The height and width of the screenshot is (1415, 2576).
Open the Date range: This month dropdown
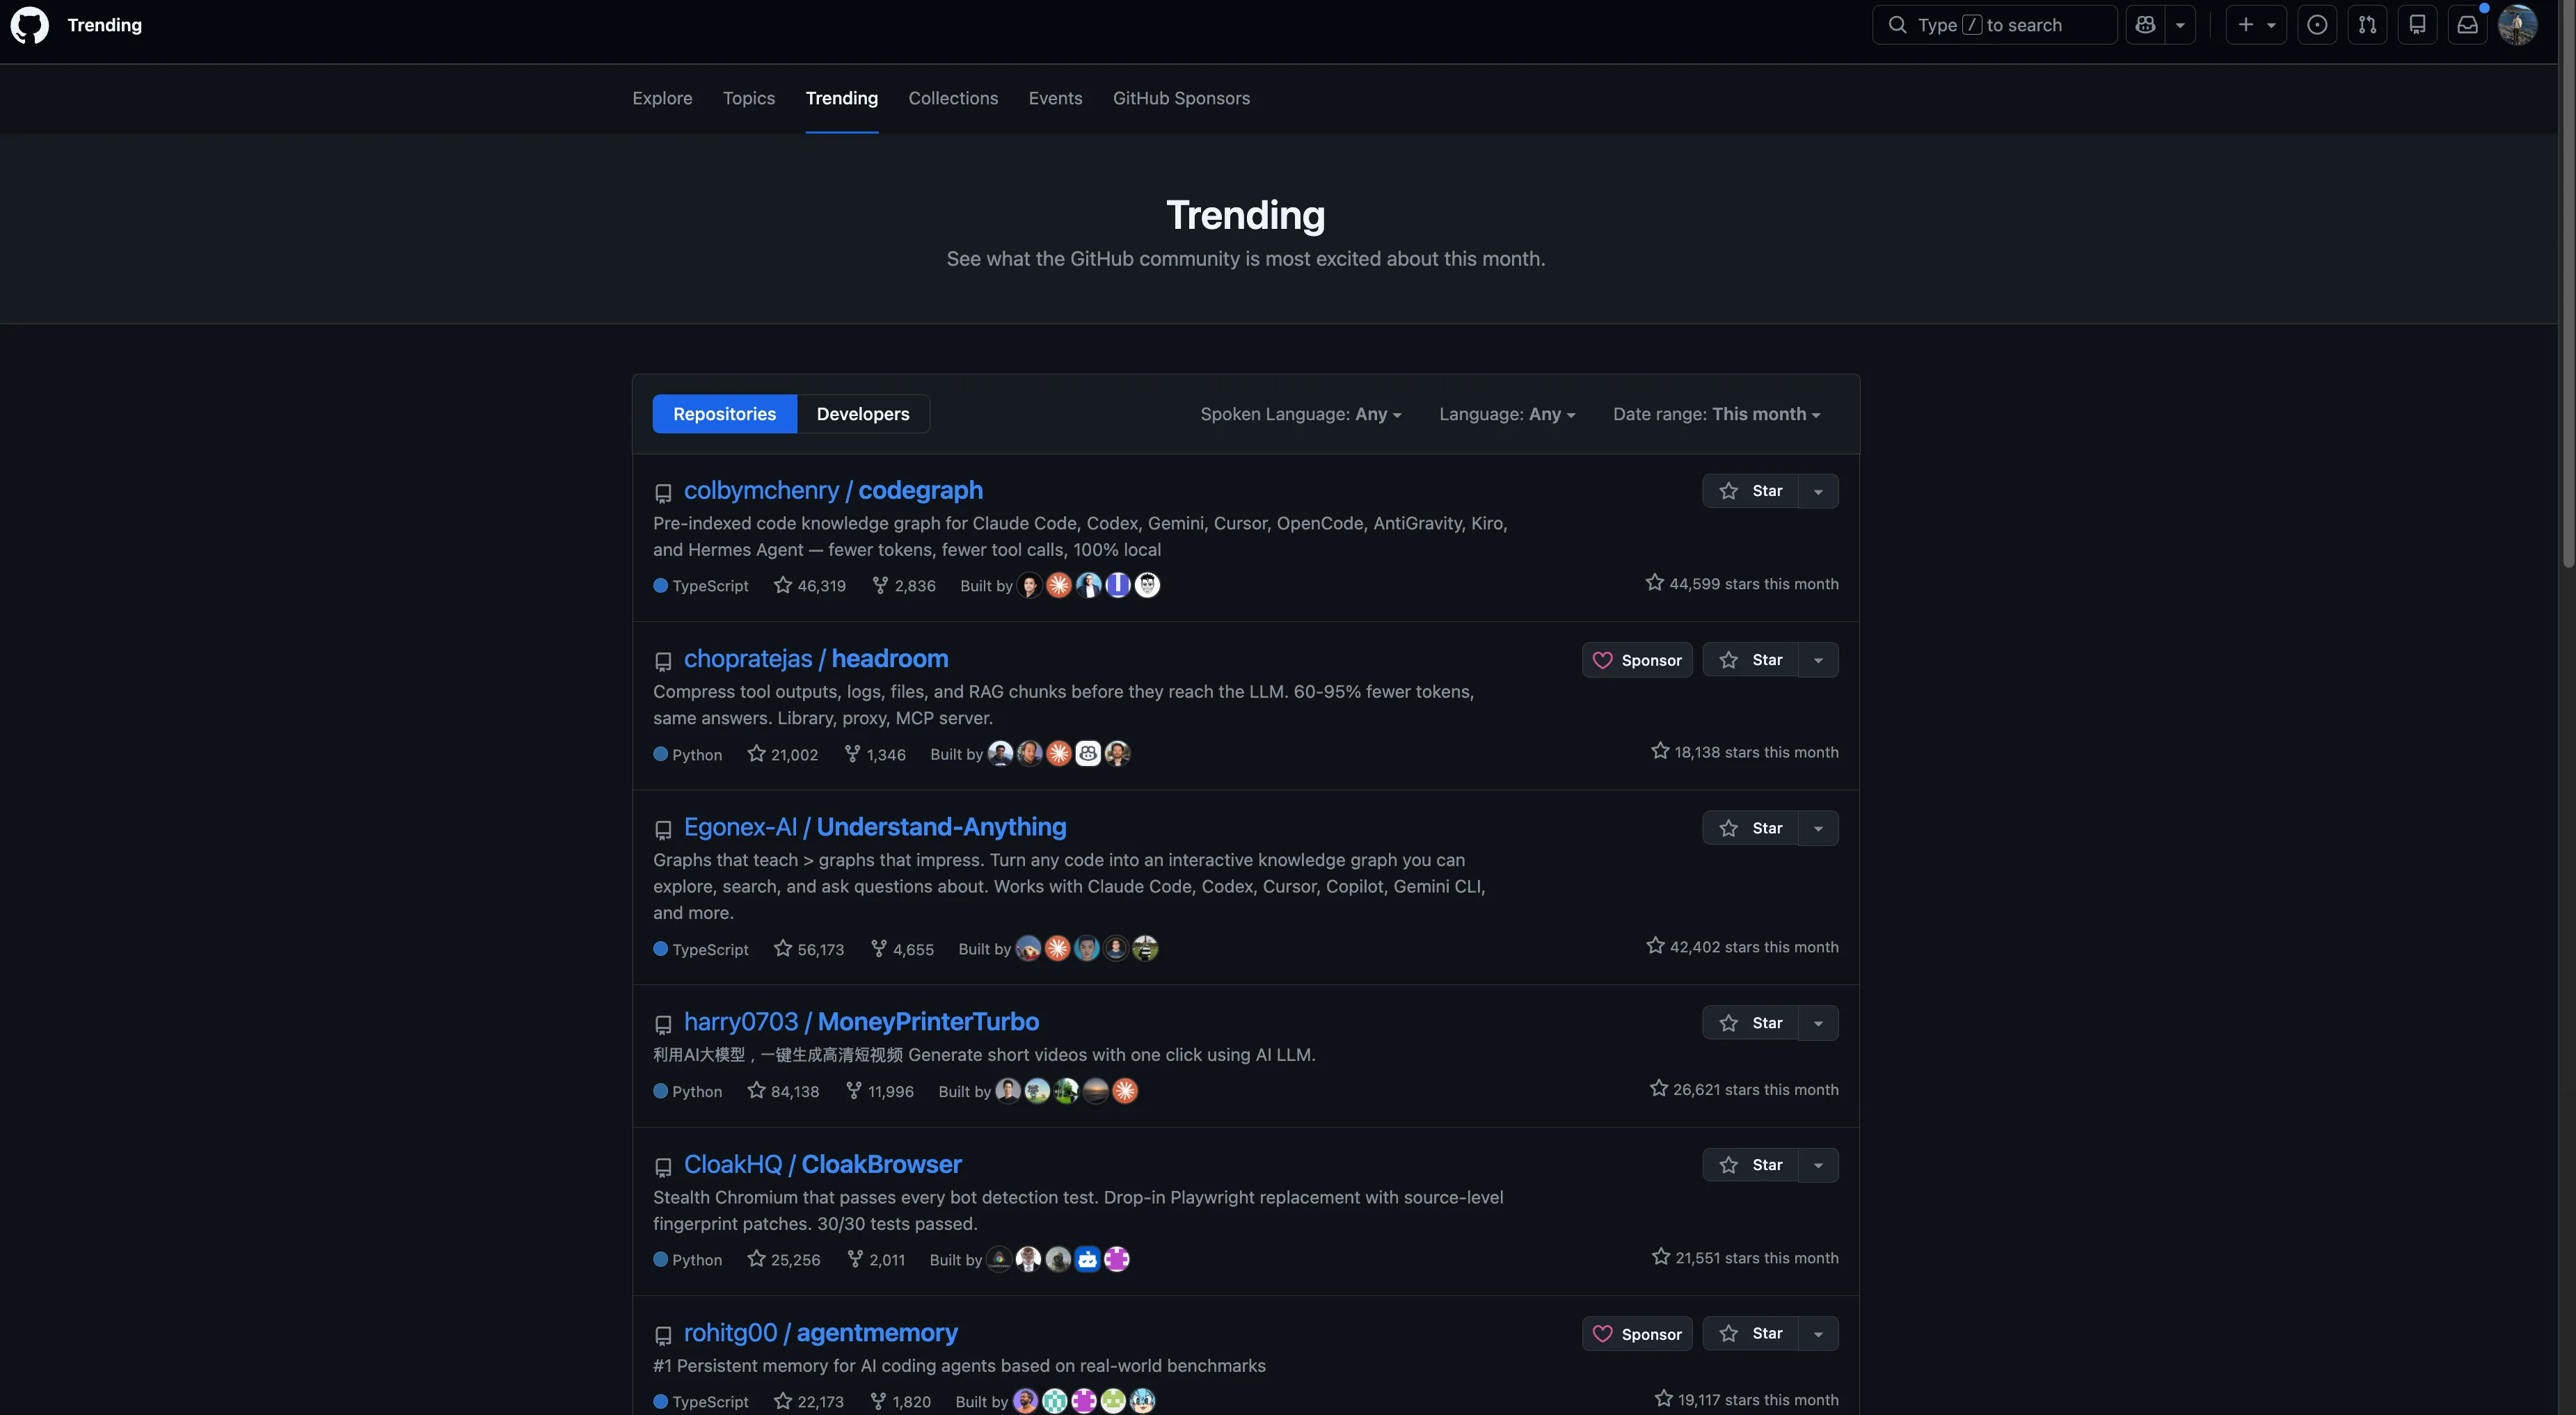[x=1716, y=414]
